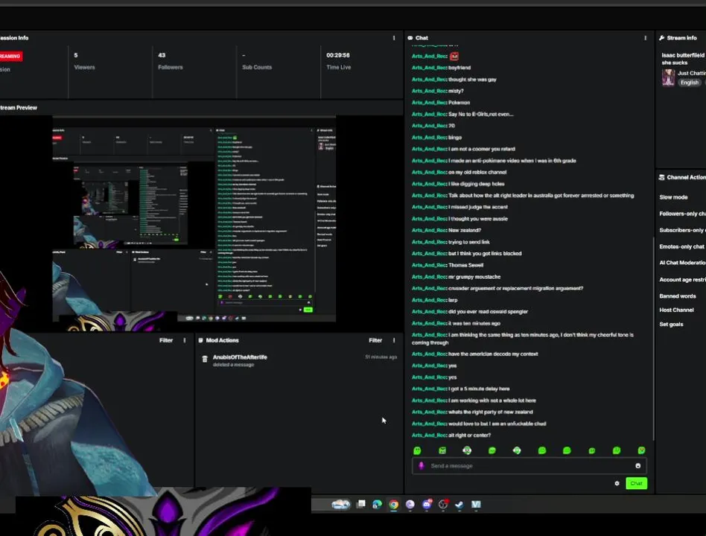Click Arts_And_Rec username on 'boyfriend' message
Screen dimensions: 706x536
tap(429, 68)
